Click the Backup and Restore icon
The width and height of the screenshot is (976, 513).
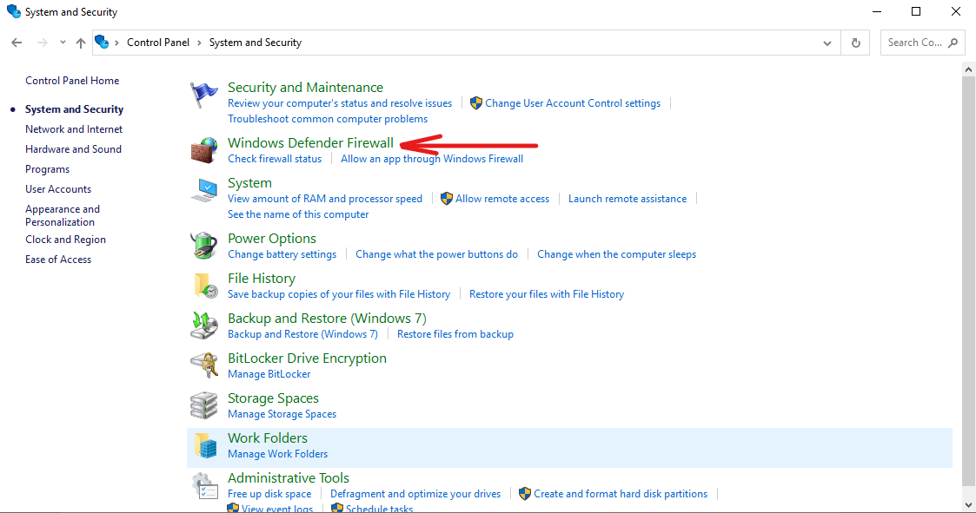[x=204, y=326]
